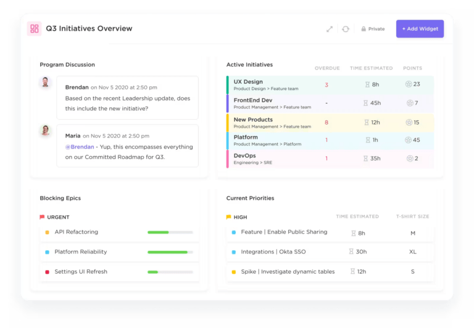The height and width of the screenshot is (328, 474).
Task: Click the pink dashboard grid icon
Action: [x=35, y=28]
